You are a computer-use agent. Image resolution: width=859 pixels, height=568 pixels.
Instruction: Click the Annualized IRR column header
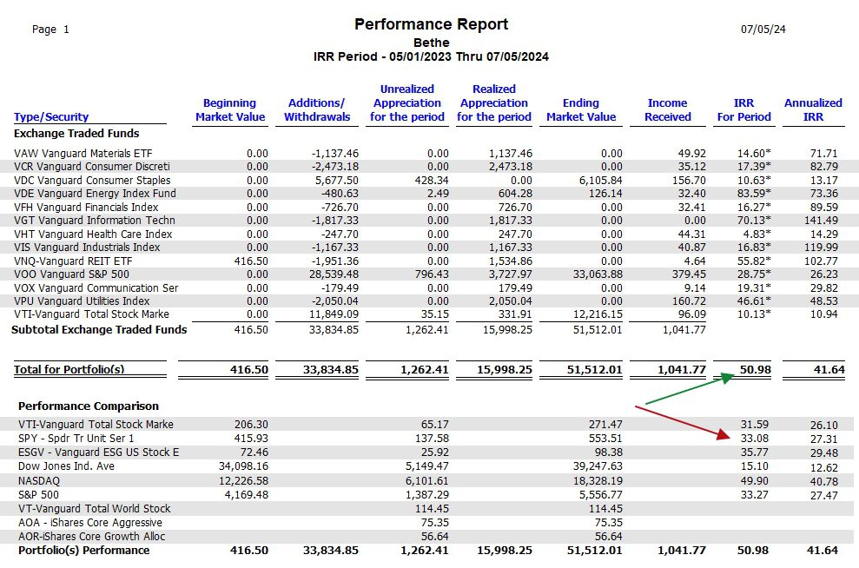(x=813, y=109)
